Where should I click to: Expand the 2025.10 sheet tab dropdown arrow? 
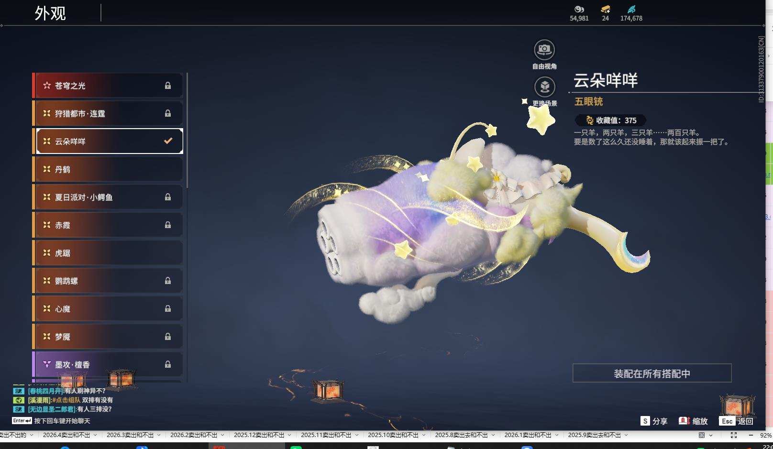click(x=423, y=435)
